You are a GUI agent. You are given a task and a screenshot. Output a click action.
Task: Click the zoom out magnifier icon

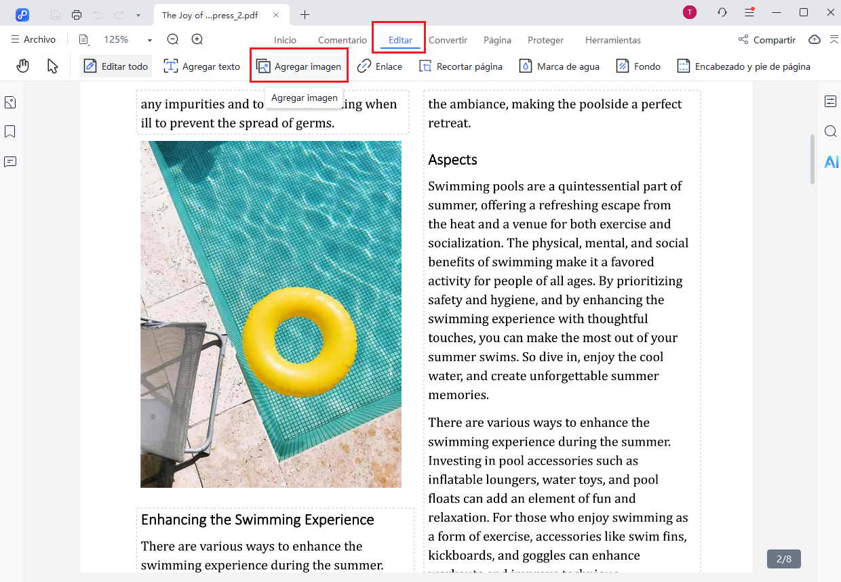[x=173, y=40]
